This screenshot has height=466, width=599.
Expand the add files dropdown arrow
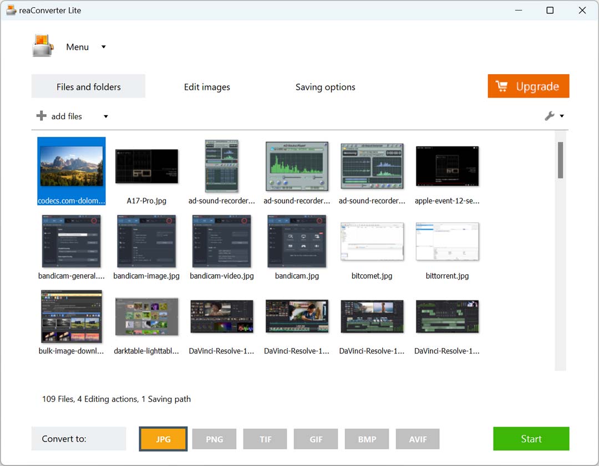pos(106,116)
